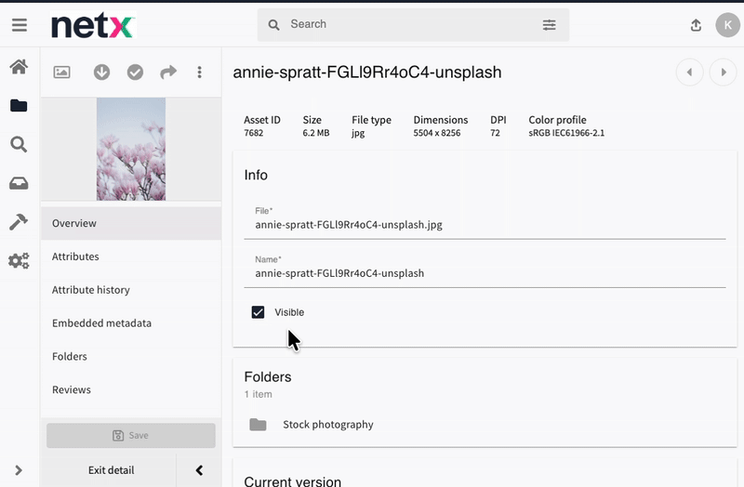Click the Exit detail button

112,470
